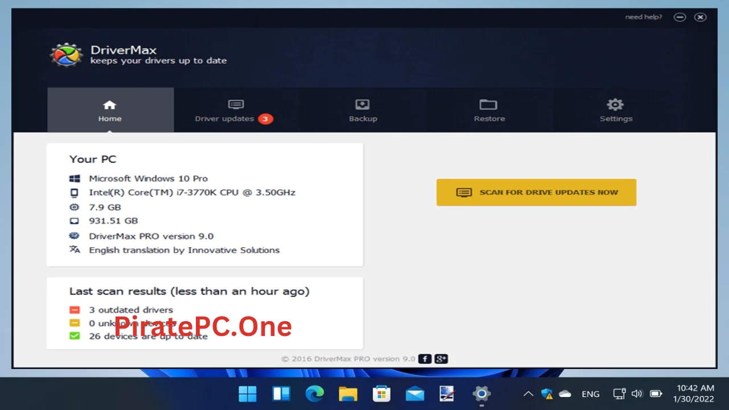Viewport: 729px width, 410px height.
Task: Click the Windows Security tray icon
Action: 547,393
